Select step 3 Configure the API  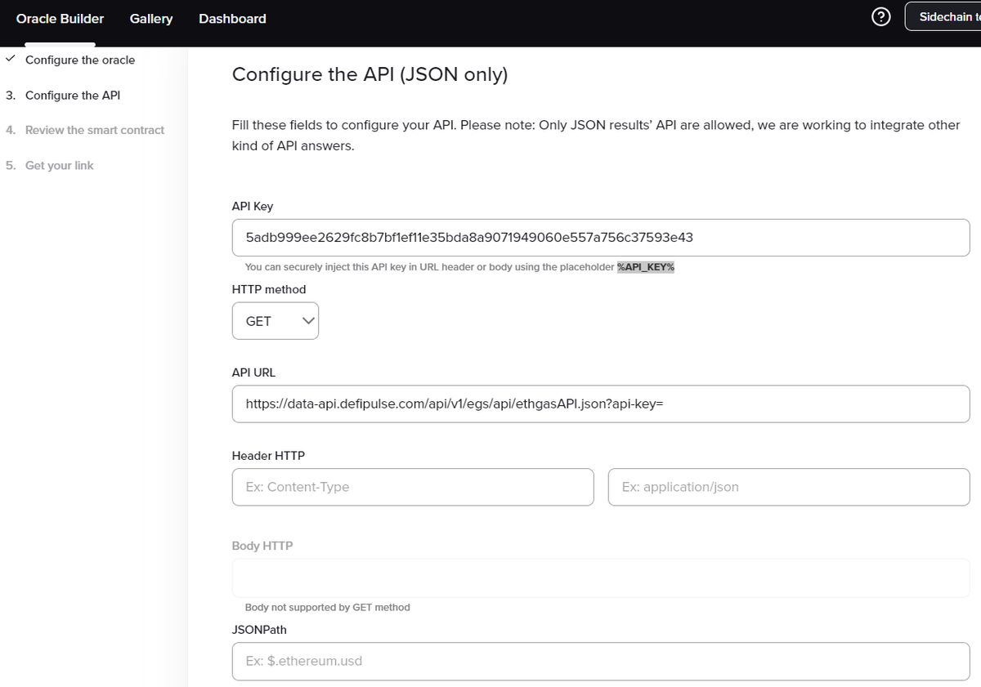coord(63,95)
